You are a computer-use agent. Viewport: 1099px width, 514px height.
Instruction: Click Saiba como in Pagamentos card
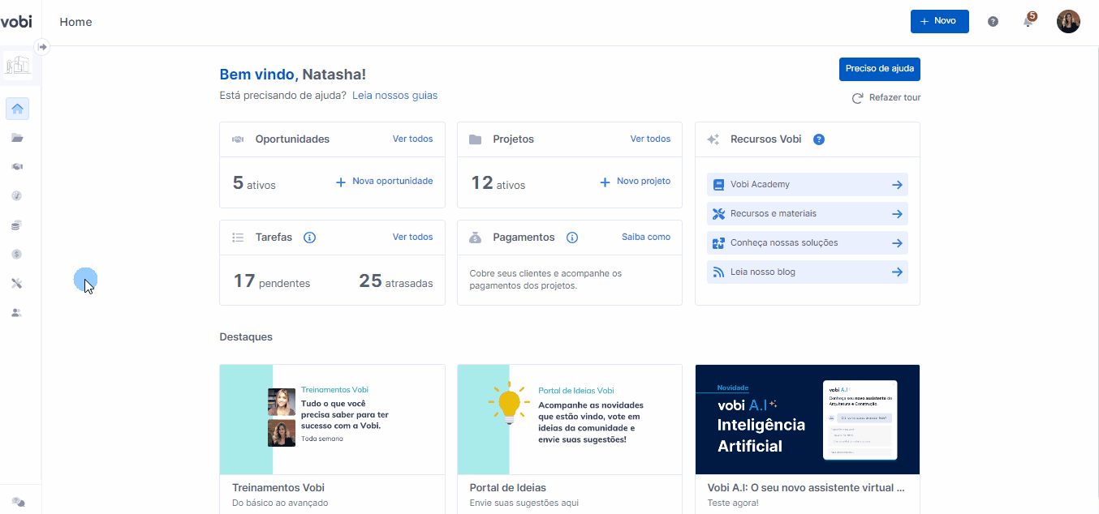point(646,237)
